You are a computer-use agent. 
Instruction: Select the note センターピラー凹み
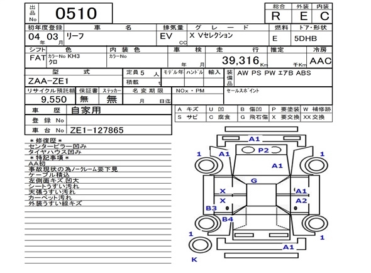(57, 147)
